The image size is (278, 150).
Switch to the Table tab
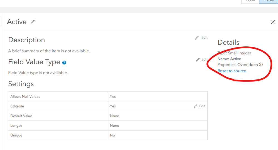[250, 1]
